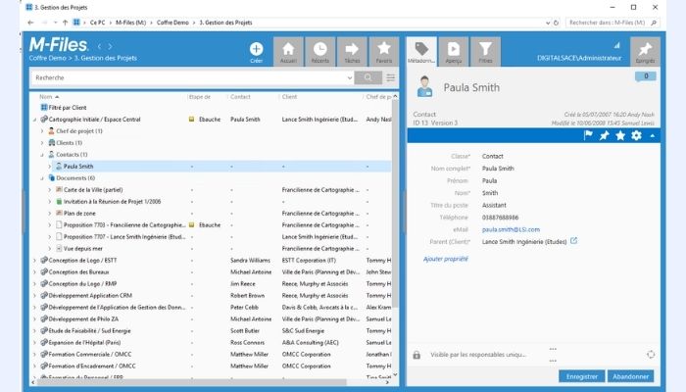
Task: Open the Tâches arrow tab
Action: [352, 52]
